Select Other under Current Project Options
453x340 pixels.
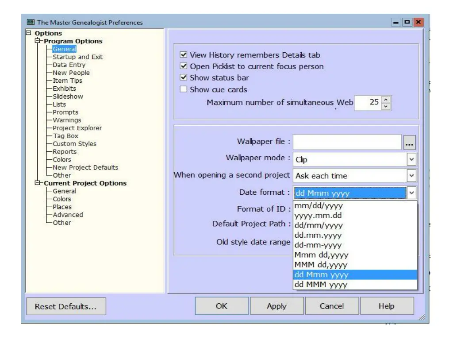[x=62, y=223]
